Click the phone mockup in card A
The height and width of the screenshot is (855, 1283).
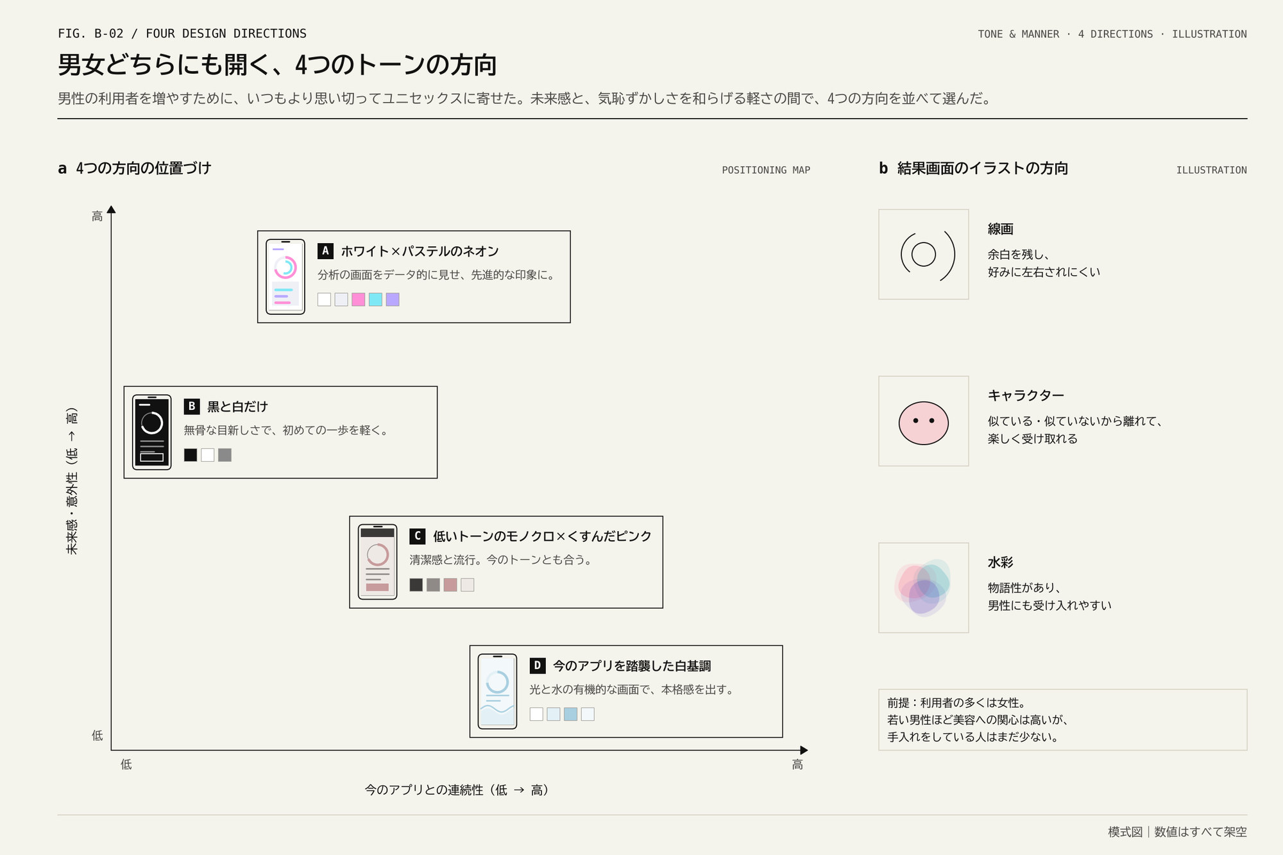[285, 276]
